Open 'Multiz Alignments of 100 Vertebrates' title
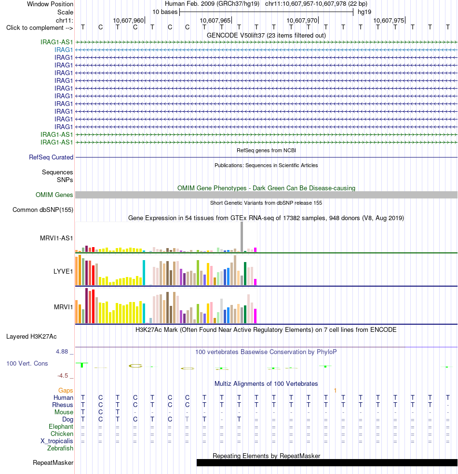 [266, 384]
